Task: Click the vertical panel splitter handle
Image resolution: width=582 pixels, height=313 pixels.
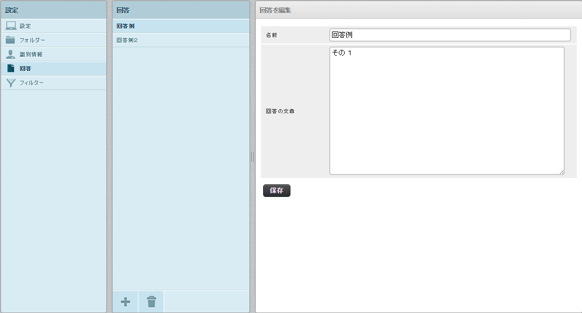Action: pyautogui.click(x=253, y=156)
